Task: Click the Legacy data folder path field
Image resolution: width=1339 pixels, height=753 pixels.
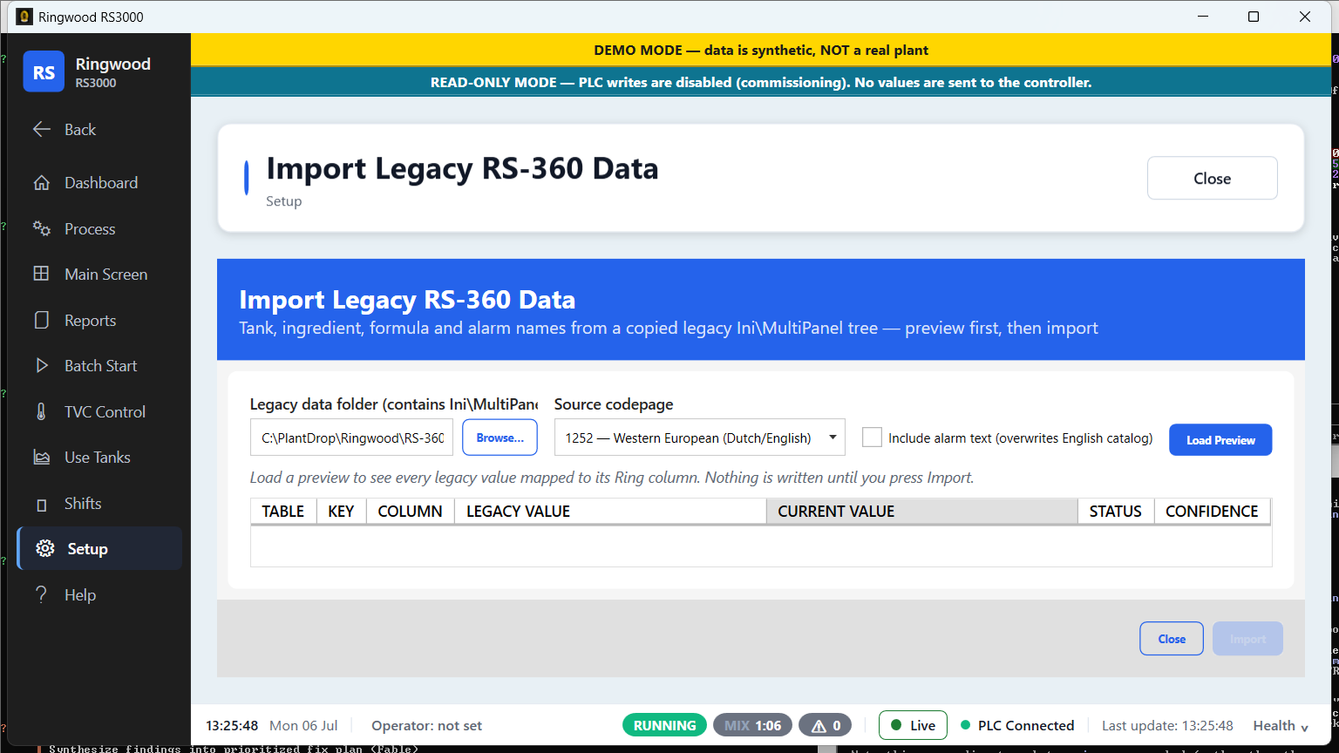Action: coord(351,438)
